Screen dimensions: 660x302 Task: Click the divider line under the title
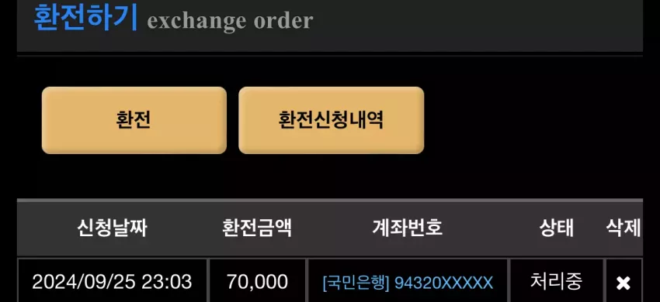point(329,55)
